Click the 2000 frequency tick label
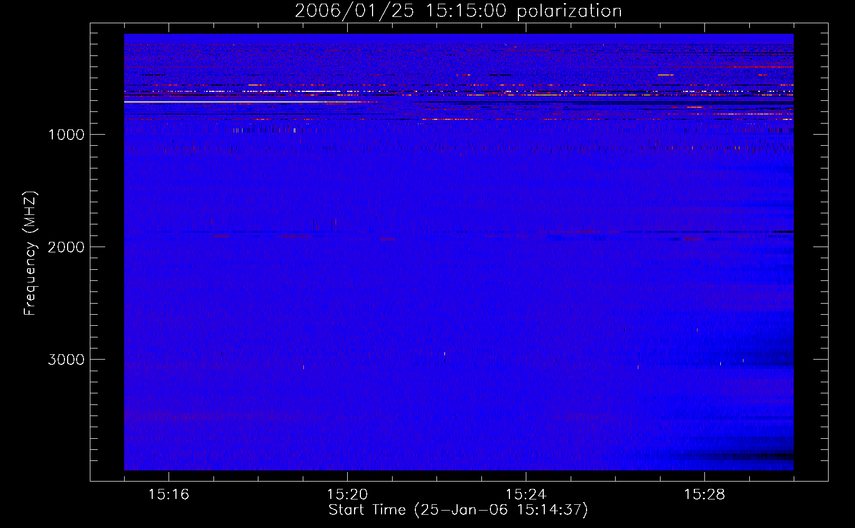 pos(66,247)
